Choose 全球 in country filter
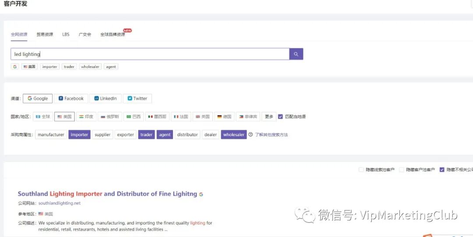 (43, 117)
